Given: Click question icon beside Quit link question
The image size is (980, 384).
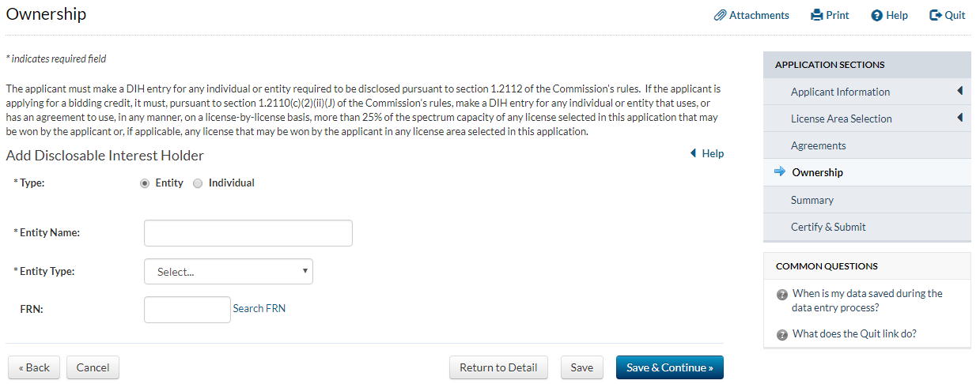Looking at the screenshot, I should [782, 334].
